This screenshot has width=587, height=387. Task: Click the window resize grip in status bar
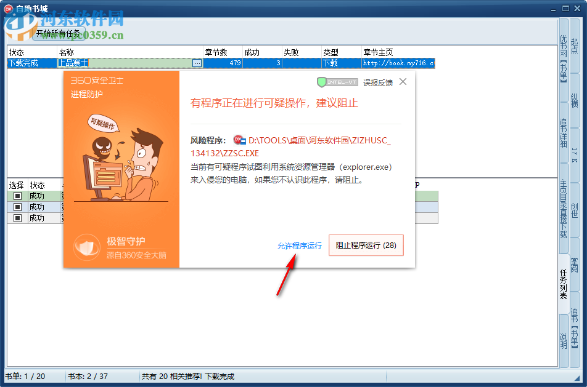pos(577,377)
